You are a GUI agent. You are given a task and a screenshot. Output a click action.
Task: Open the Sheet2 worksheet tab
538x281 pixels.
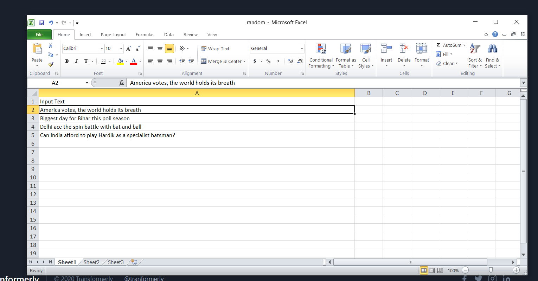click(x=91, y=262)
